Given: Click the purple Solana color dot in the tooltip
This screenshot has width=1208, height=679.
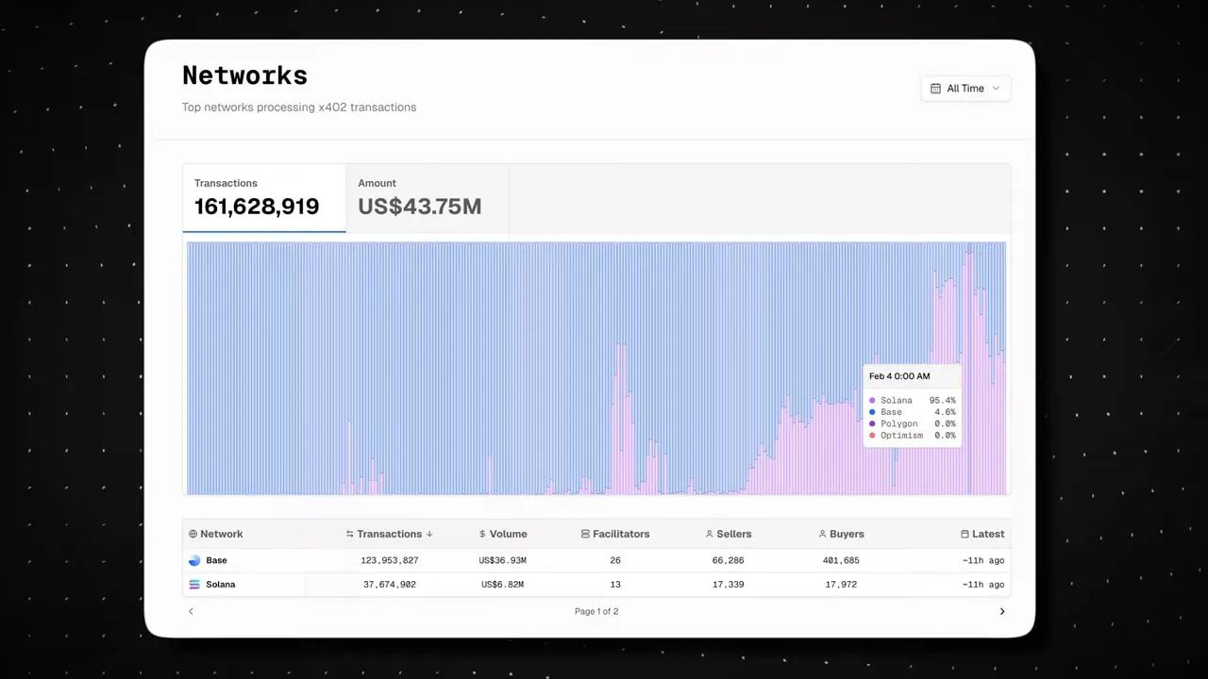Looking at the screenshot, I should pos(872,400).
